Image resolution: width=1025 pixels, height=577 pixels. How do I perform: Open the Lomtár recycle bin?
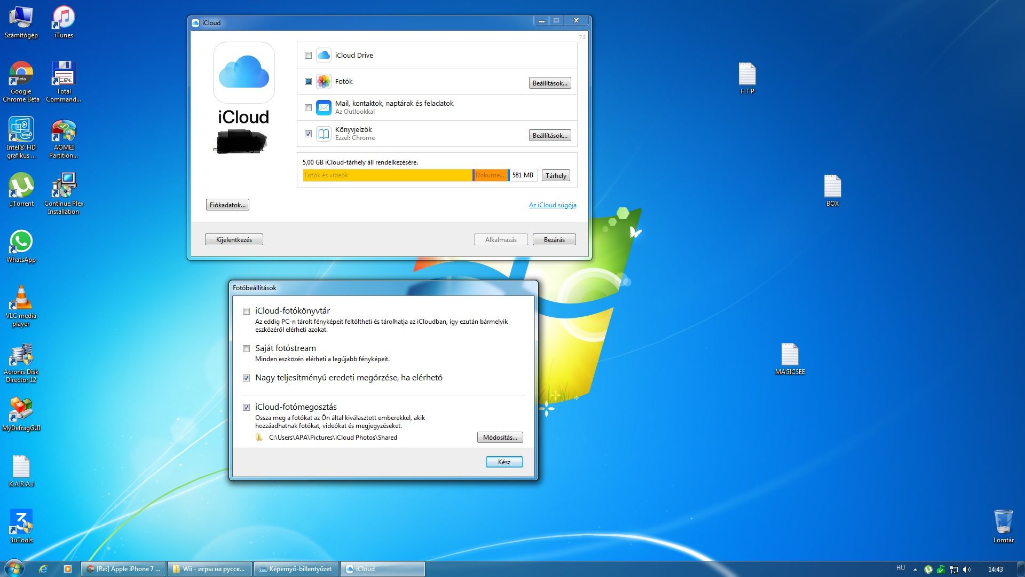point(1003,526)
